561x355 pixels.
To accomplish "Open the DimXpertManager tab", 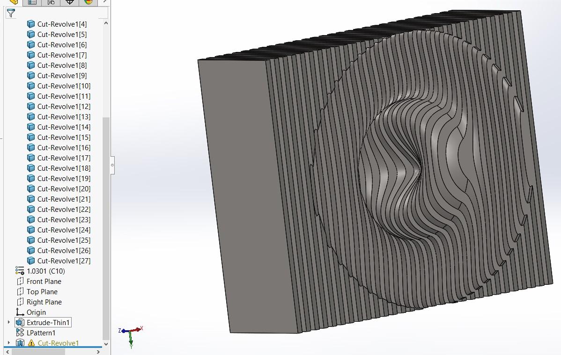I will [69, 3].
